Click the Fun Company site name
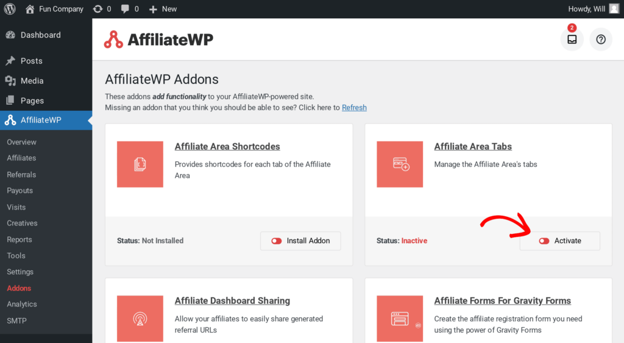The width and height of the screenshot is (624, 343). (62, 9)
